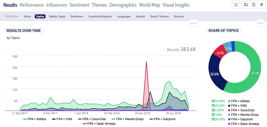
Task: Select FIFA + Coca-Cola in donut legend
Action: click(x=241, y=110)
